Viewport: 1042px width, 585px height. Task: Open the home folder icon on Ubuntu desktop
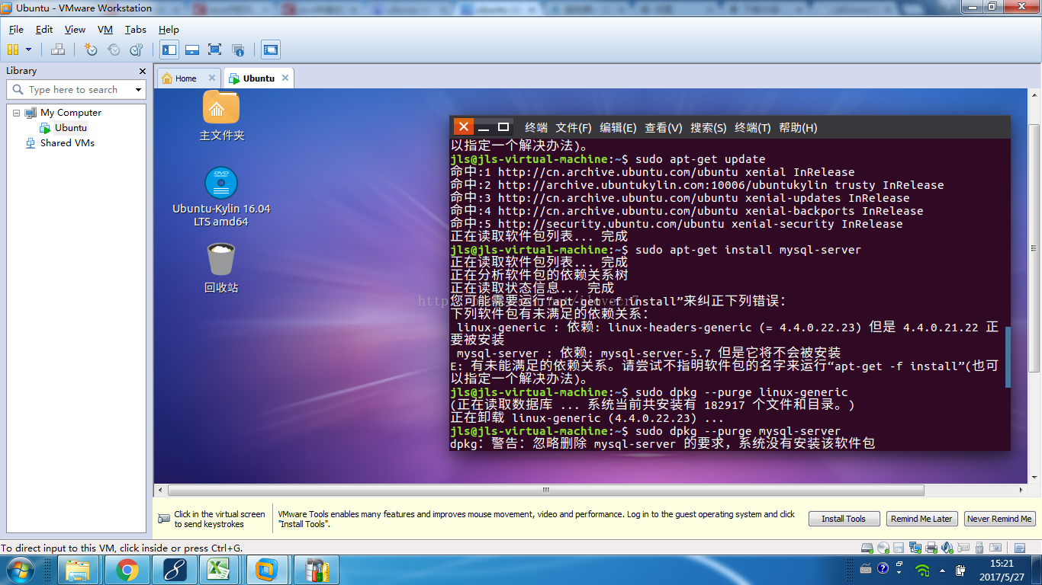tap(221, 115)
